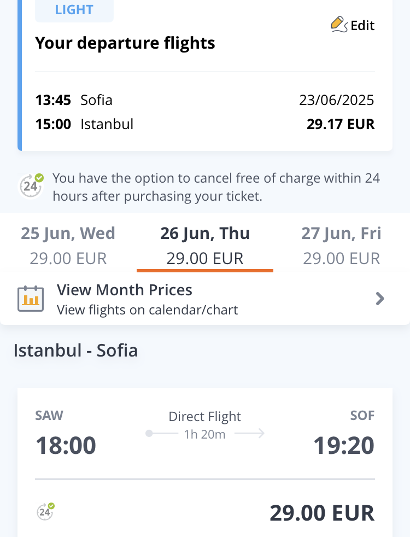Click the 24-hour icon inside the flight card
The height and width of the screenshot is (537, 410).
[x=45, y=511]
